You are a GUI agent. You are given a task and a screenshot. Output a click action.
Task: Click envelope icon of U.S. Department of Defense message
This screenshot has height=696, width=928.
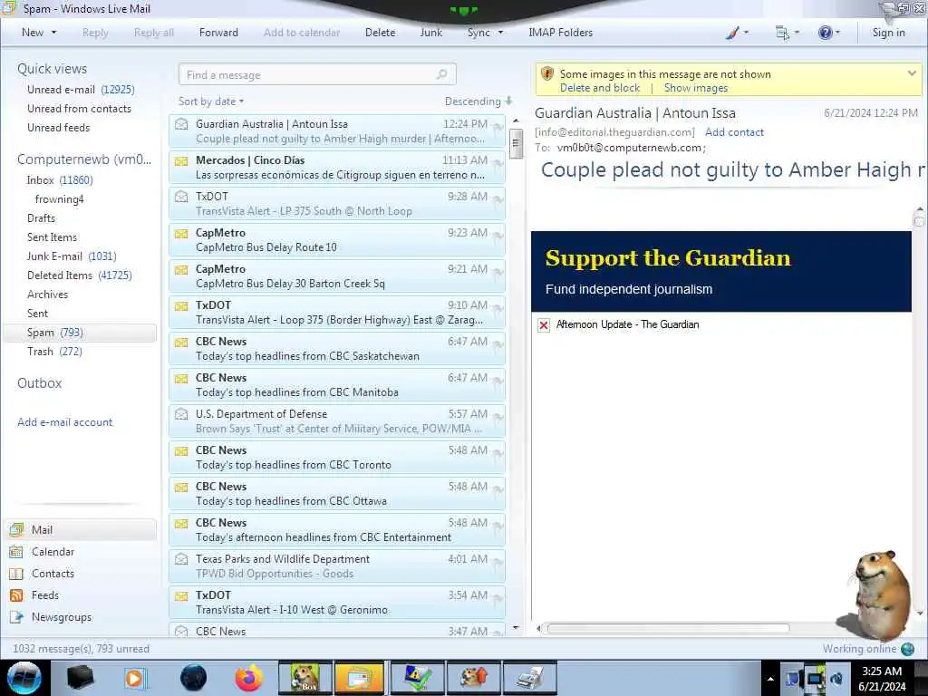(x=181, y=414)
